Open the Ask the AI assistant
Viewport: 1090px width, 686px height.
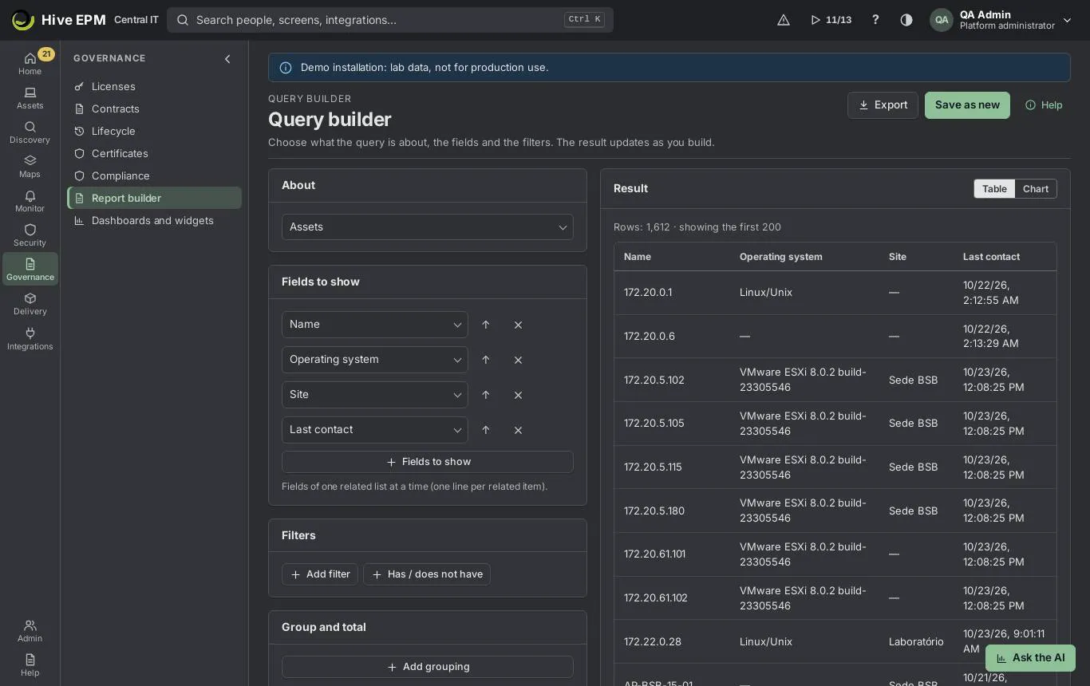coord(1030,658)
